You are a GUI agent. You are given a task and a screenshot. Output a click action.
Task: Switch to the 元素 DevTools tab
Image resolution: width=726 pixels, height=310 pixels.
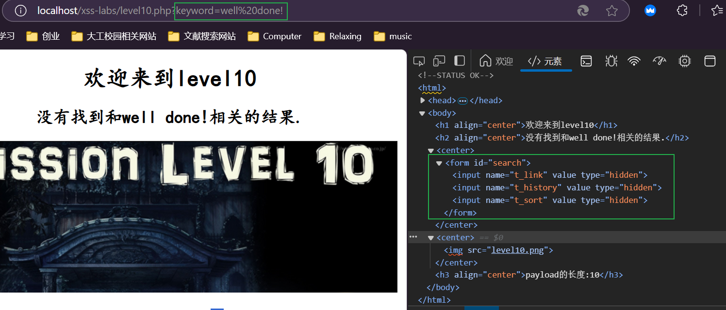(x=545, y=61)
